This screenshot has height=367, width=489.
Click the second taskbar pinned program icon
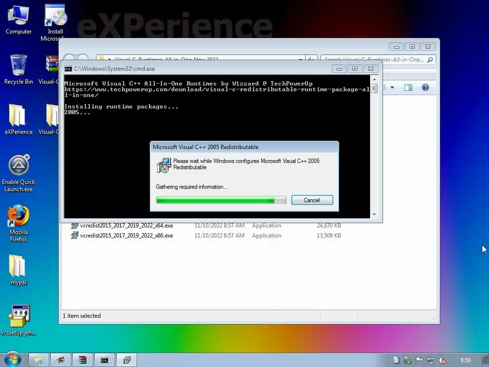61,360
